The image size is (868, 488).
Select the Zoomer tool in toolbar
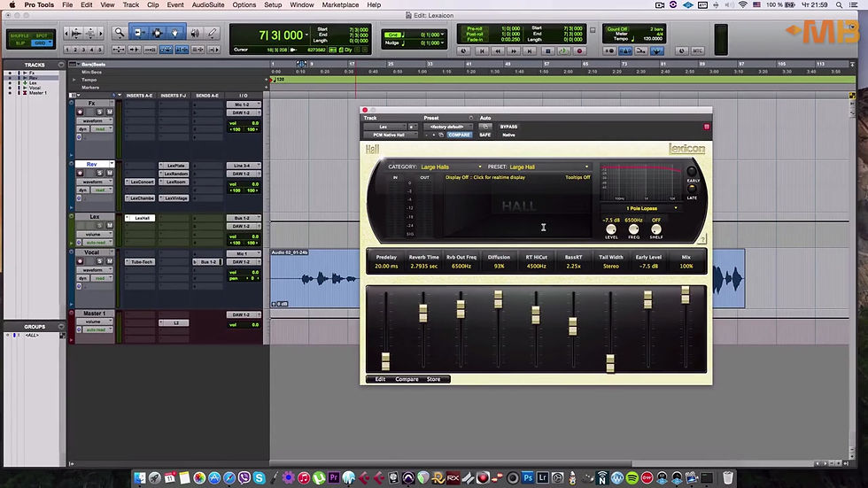pos(119,33)
